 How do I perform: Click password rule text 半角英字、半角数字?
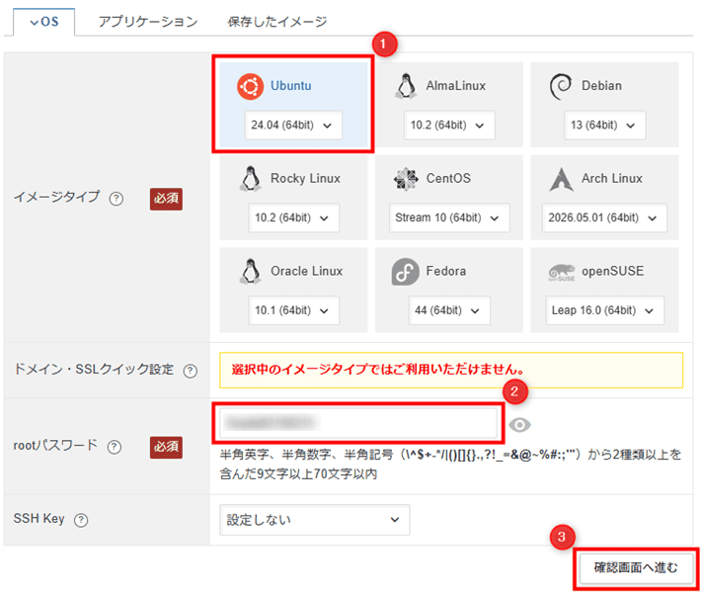click(450, 465)
